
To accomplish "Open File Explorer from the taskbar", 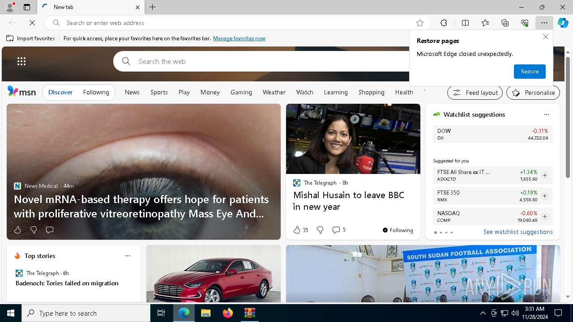I will pos(205,313).
